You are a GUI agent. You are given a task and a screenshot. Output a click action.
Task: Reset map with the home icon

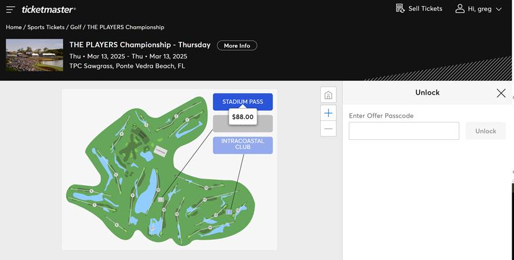tap(328, 95)
